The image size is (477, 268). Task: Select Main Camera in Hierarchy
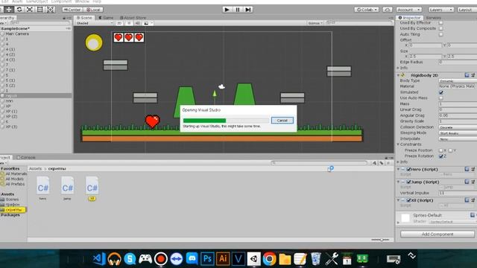point(17,33)
